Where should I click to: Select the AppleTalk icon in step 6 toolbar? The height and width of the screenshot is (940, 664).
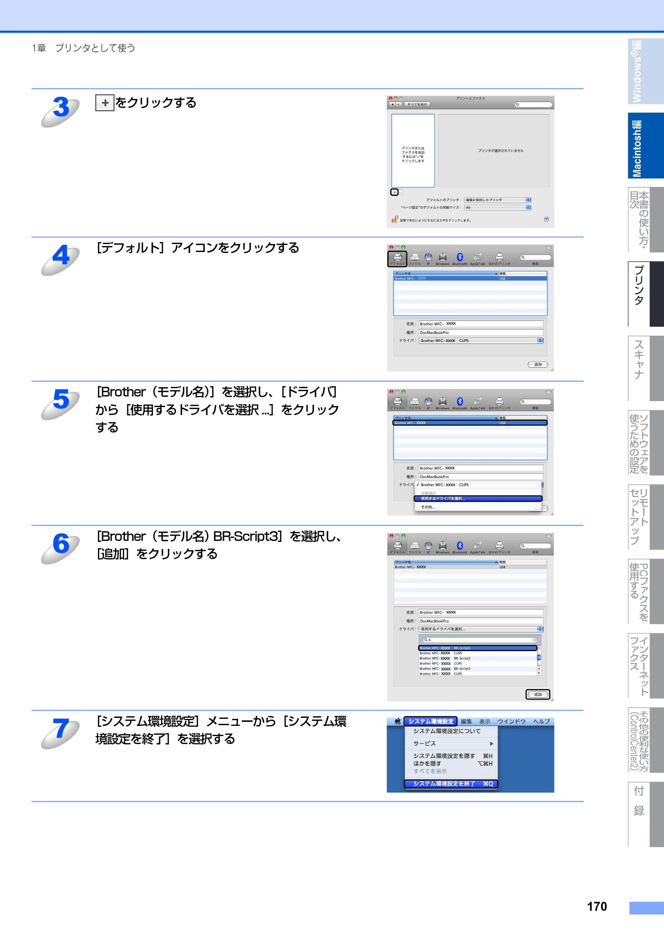coord(477,547)
